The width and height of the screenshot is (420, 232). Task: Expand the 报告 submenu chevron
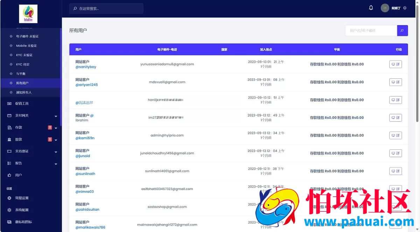tap(56, 163)
